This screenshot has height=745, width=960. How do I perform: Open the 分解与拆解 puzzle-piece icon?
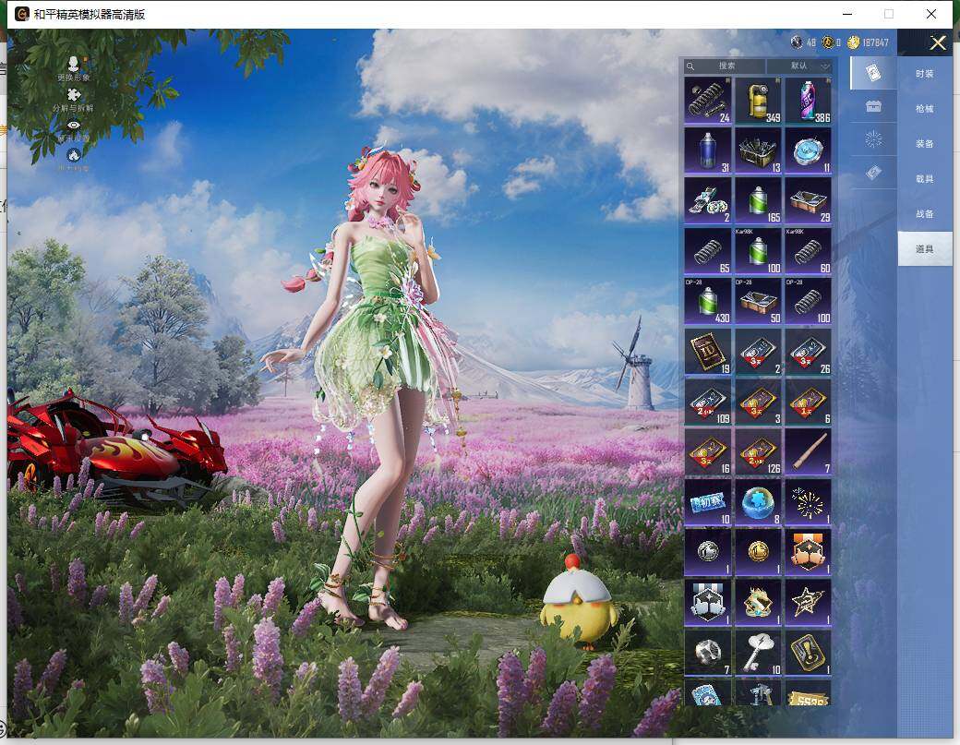coord(74,95)
